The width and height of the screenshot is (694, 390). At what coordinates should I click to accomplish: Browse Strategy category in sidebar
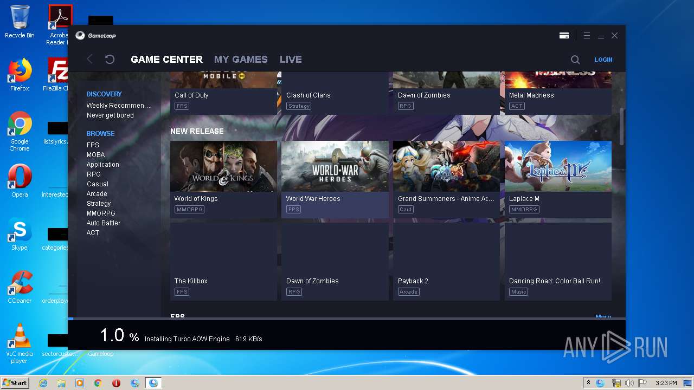[x=99, y=204]
